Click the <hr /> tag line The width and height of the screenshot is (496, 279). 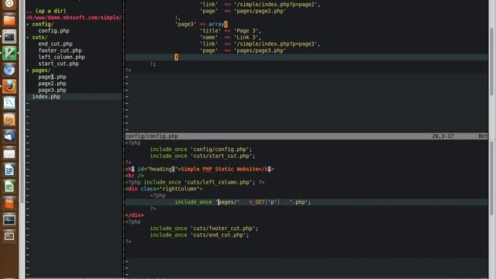134,176
